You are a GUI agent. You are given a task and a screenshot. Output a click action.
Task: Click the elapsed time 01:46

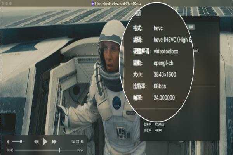10,150
